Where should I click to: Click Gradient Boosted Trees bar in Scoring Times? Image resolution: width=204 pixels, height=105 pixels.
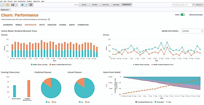pyautogui.click(x=28, y=88)
